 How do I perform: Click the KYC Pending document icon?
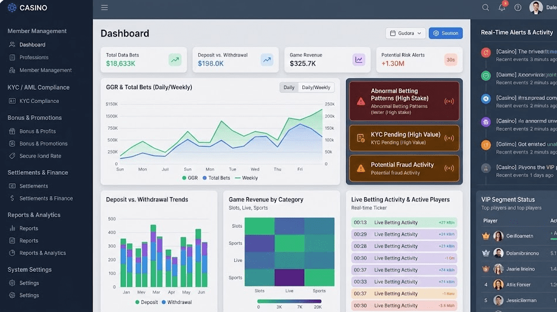[x=361, y=139]
